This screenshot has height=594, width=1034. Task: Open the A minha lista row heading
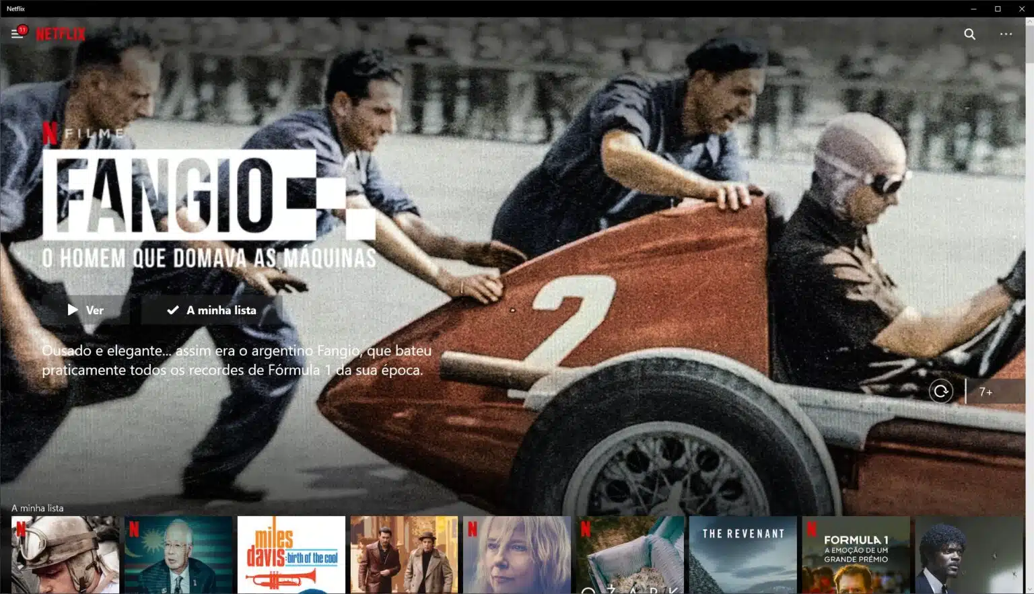pos(37,508)
